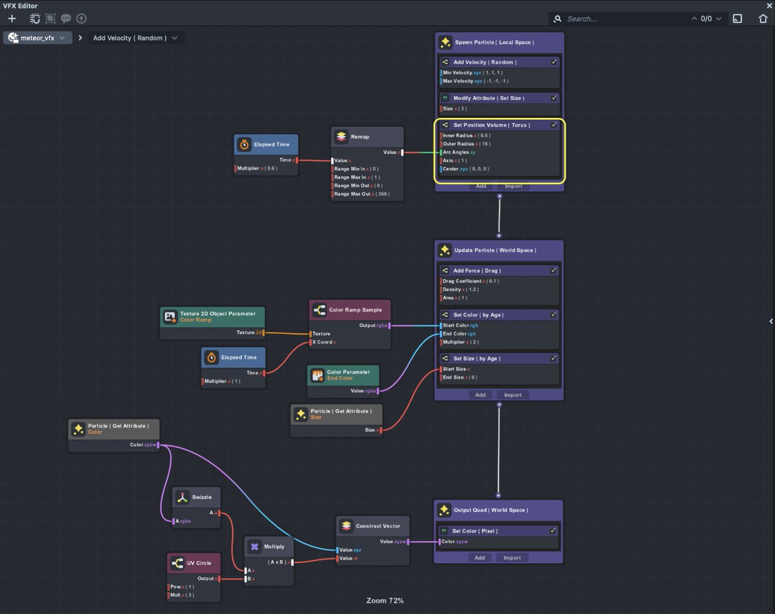This screenshot has height=614, width=775.
Task: Toggle the Set Color ( by Age ) checkbox
Action: (x=553, y=315)
